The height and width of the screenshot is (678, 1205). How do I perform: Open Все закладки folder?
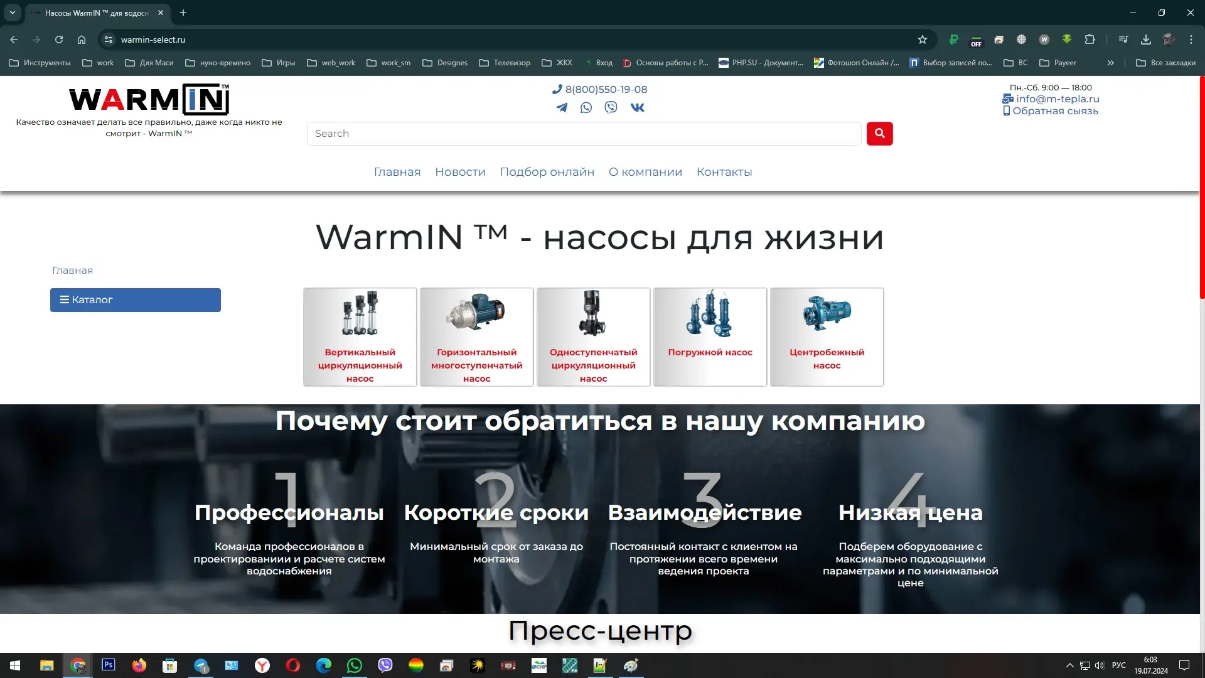point(1166,63)
